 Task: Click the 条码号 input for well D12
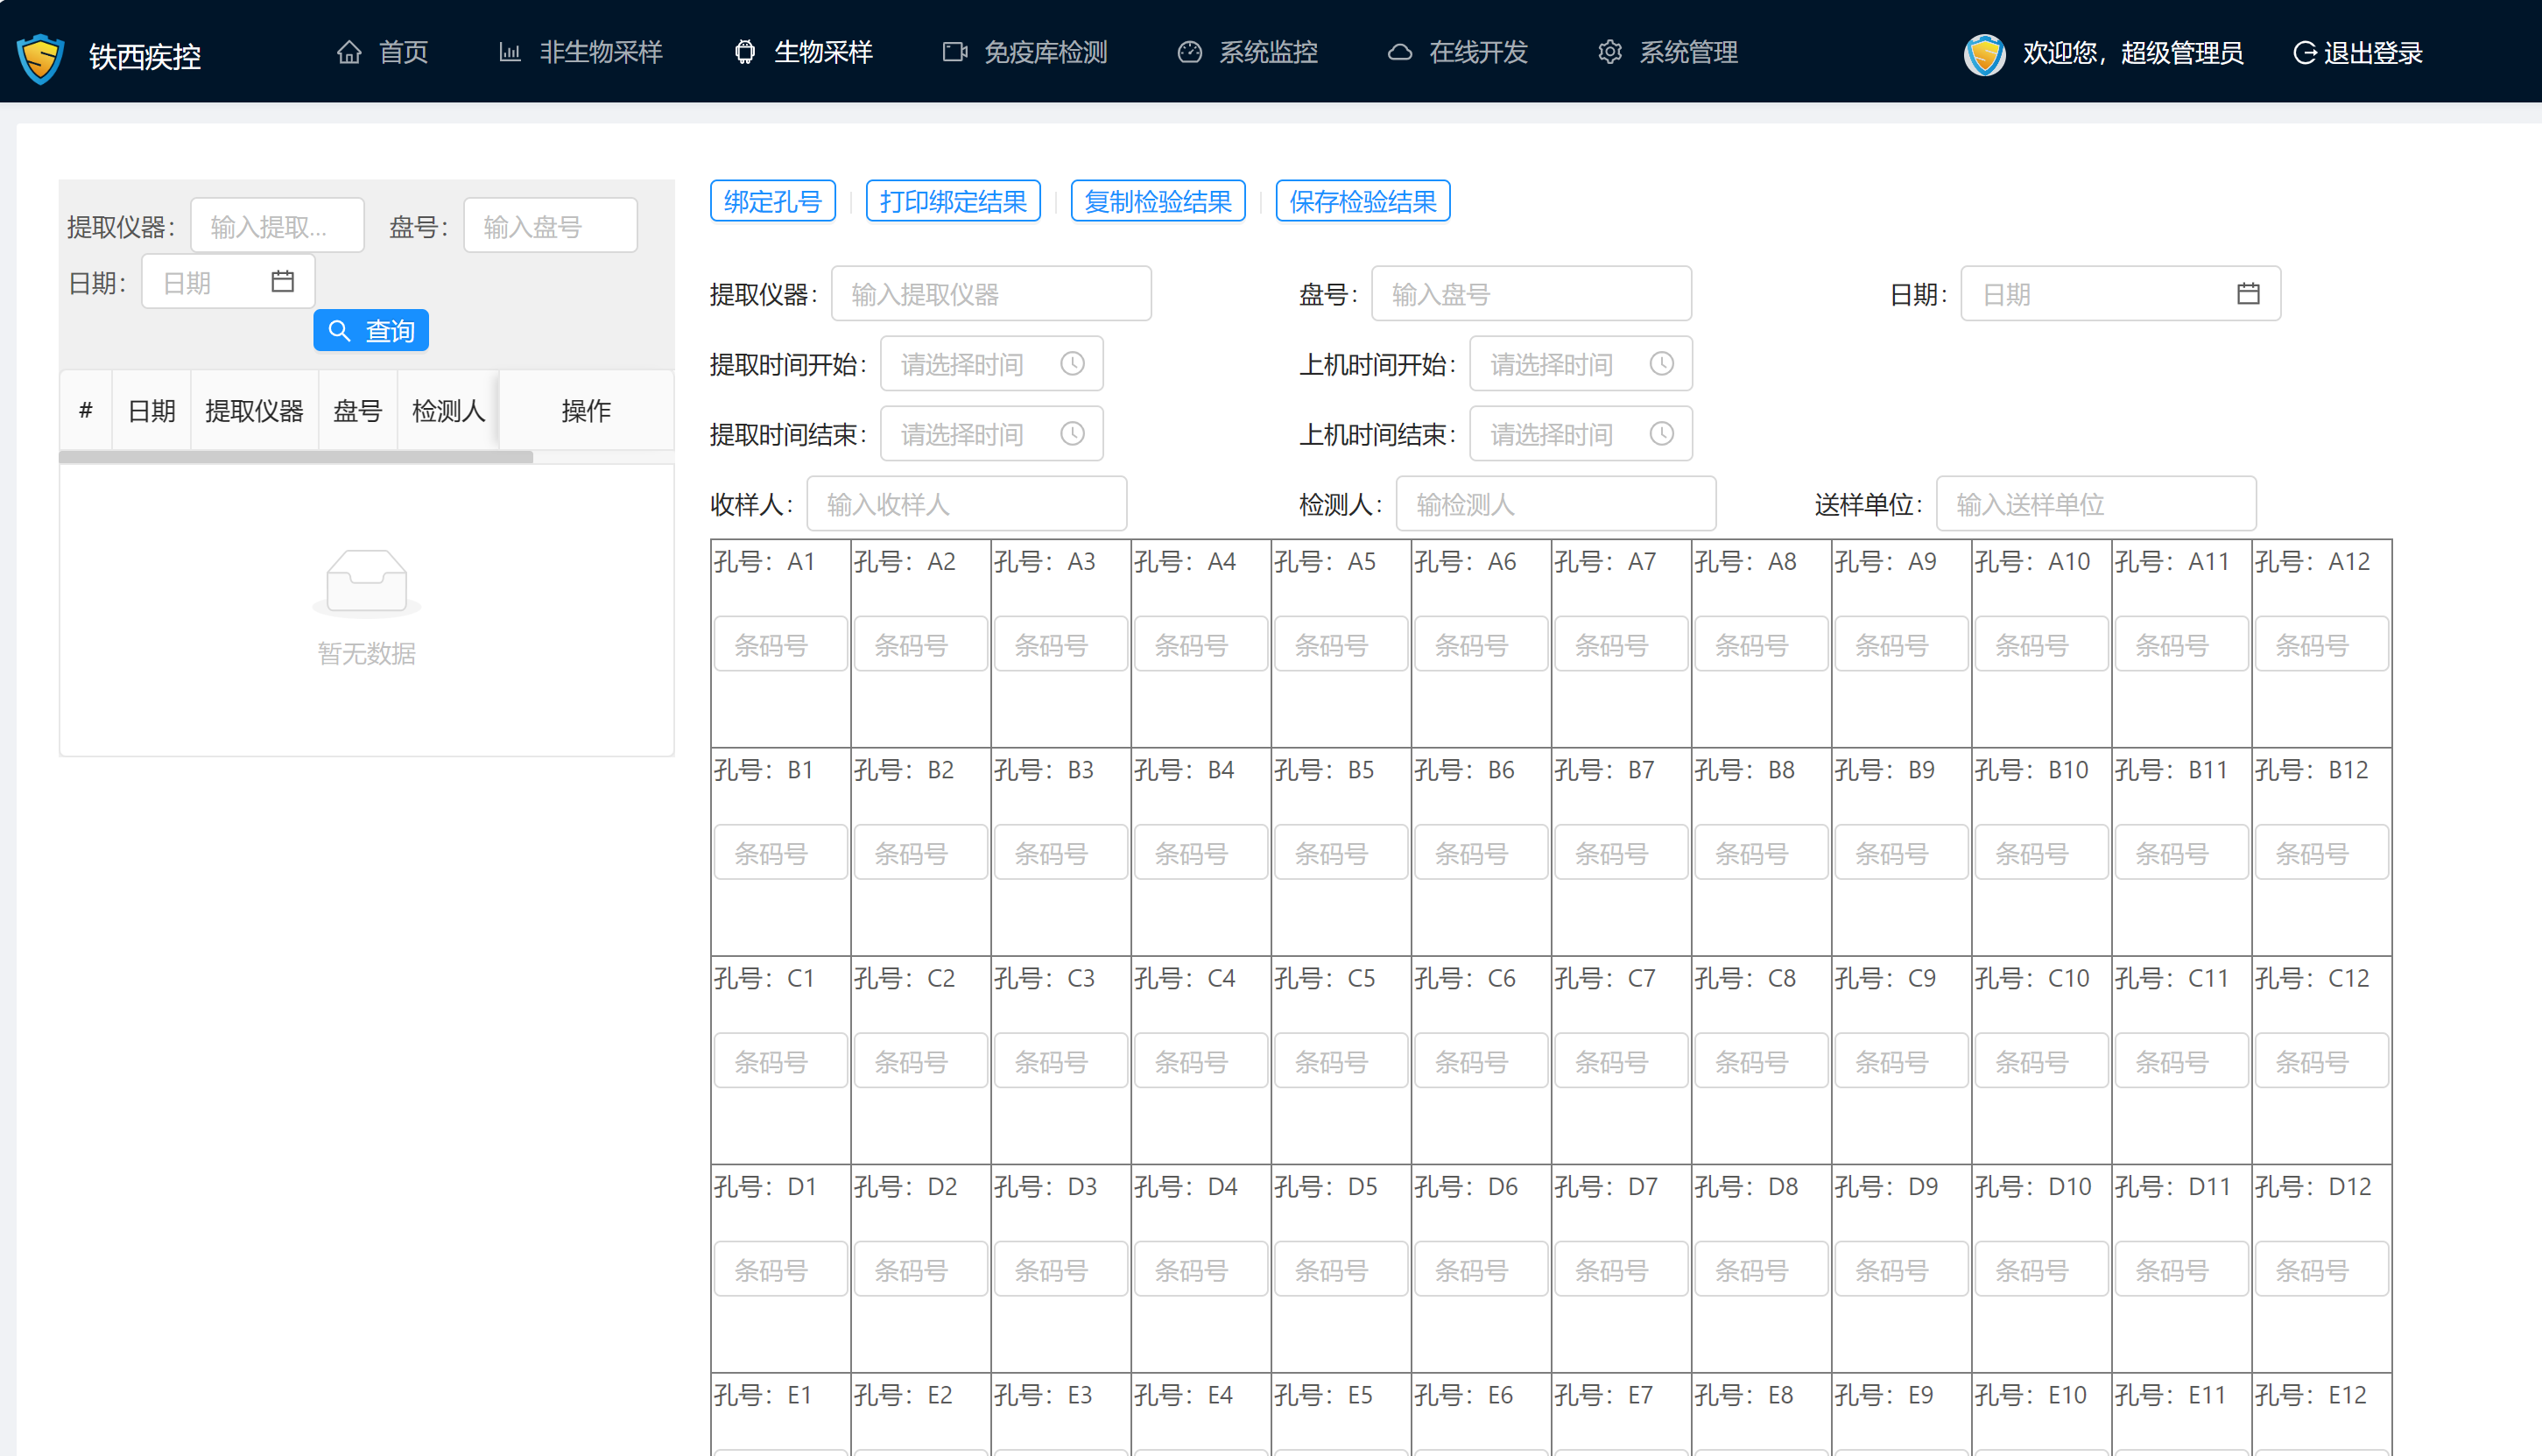click(2321, 1269)
